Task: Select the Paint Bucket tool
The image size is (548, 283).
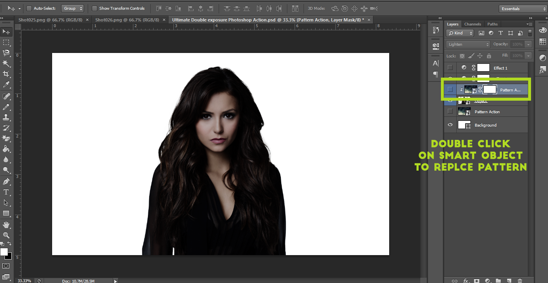Action: click(x=6, y=149)
